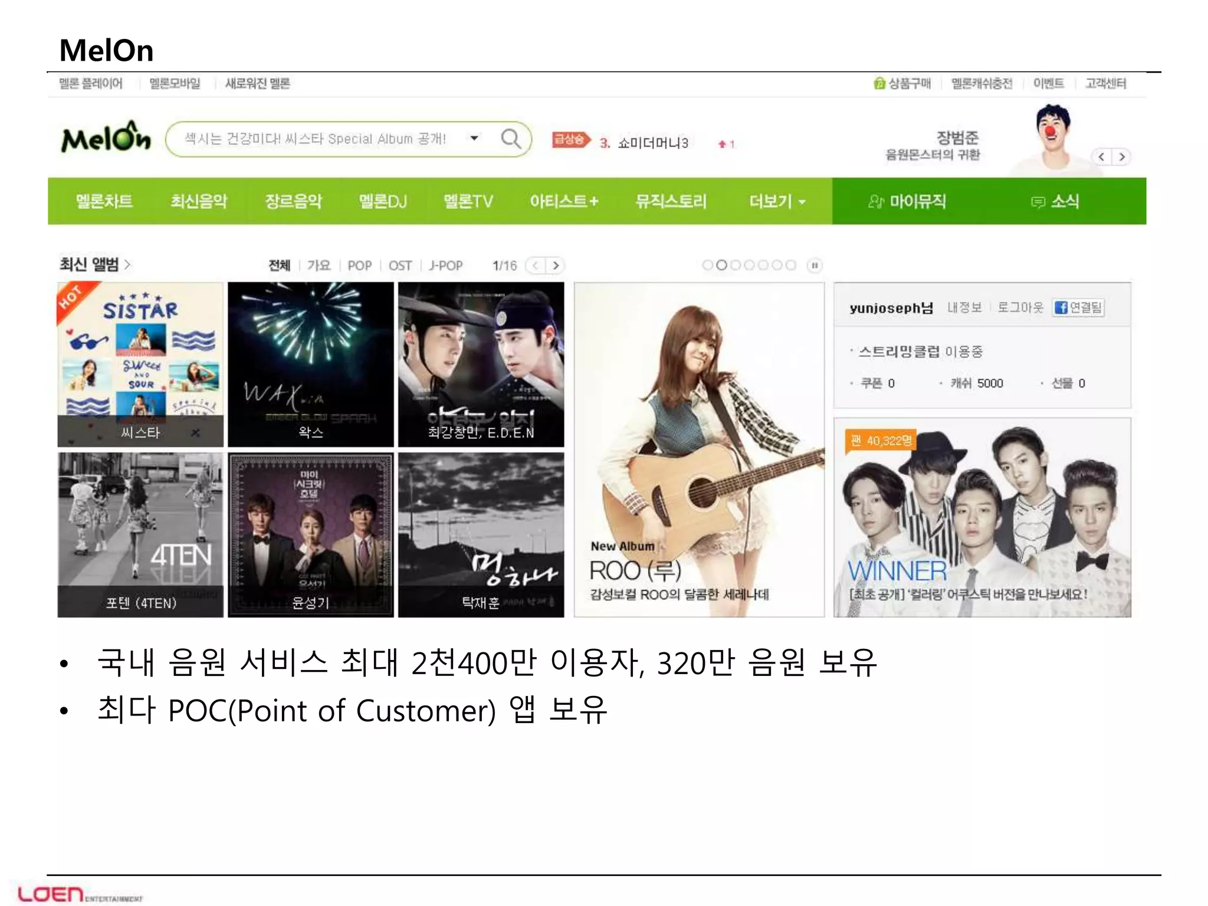
Task: Open the SISTAR 씨스타 album
Action: tap(140, 365)
